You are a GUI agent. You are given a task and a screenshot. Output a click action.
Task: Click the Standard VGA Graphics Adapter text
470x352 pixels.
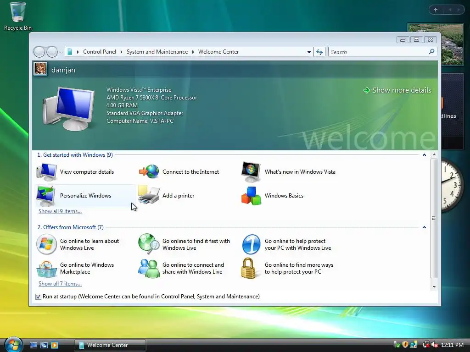coord(145,113)
